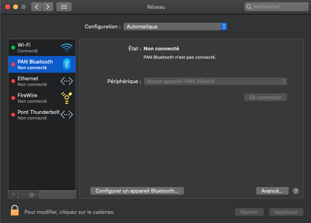Click the yellow FireWire icon
This screenshot has height=223, width=311.
67,98
